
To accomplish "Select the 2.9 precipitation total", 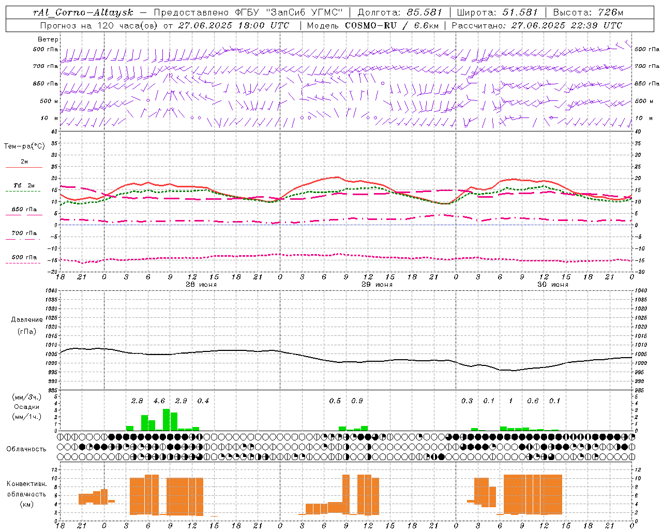I will (181, 401).
